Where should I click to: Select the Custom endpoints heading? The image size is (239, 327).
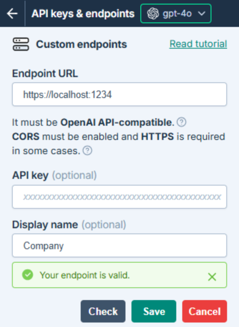pos(81,44)
